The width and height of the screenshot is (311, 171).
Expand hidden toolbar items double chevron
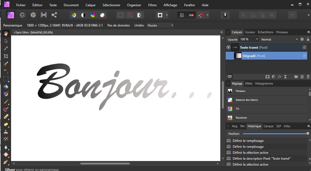tap(309, 15)
